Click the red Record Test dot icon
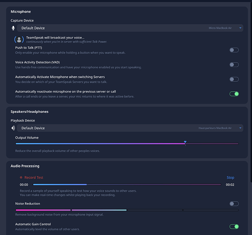 coord(21,178)
